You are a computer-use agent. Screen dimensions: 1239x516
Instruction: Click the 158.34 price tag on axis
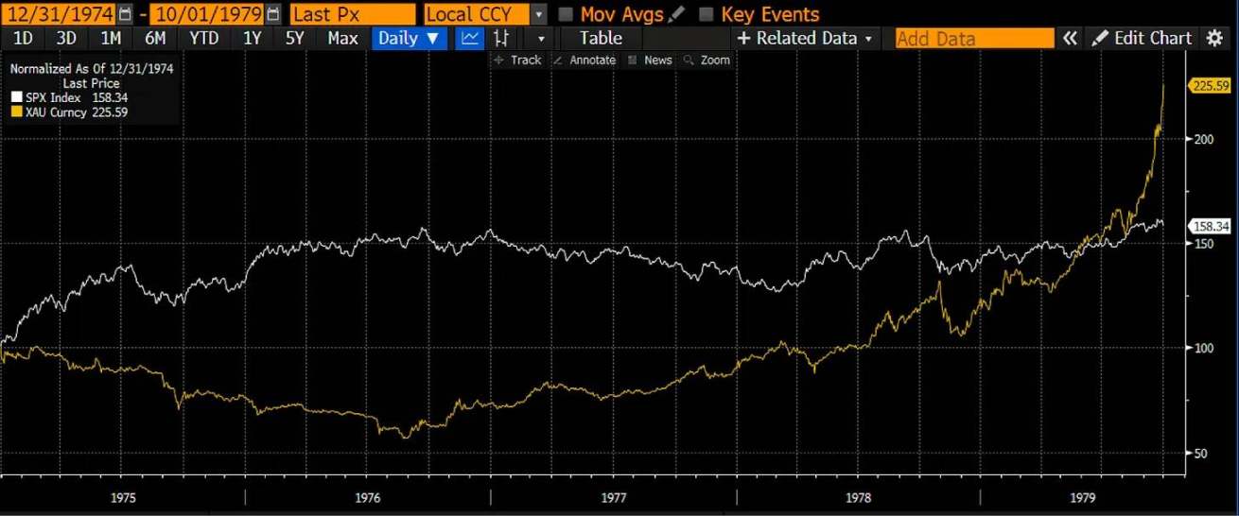[1210, 226]
